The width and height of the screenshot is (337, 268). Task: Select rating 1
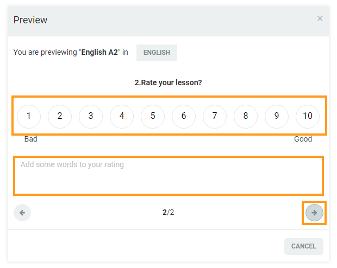point(29,116)
